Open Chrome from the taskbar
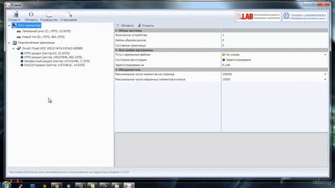 pos(57,185)
